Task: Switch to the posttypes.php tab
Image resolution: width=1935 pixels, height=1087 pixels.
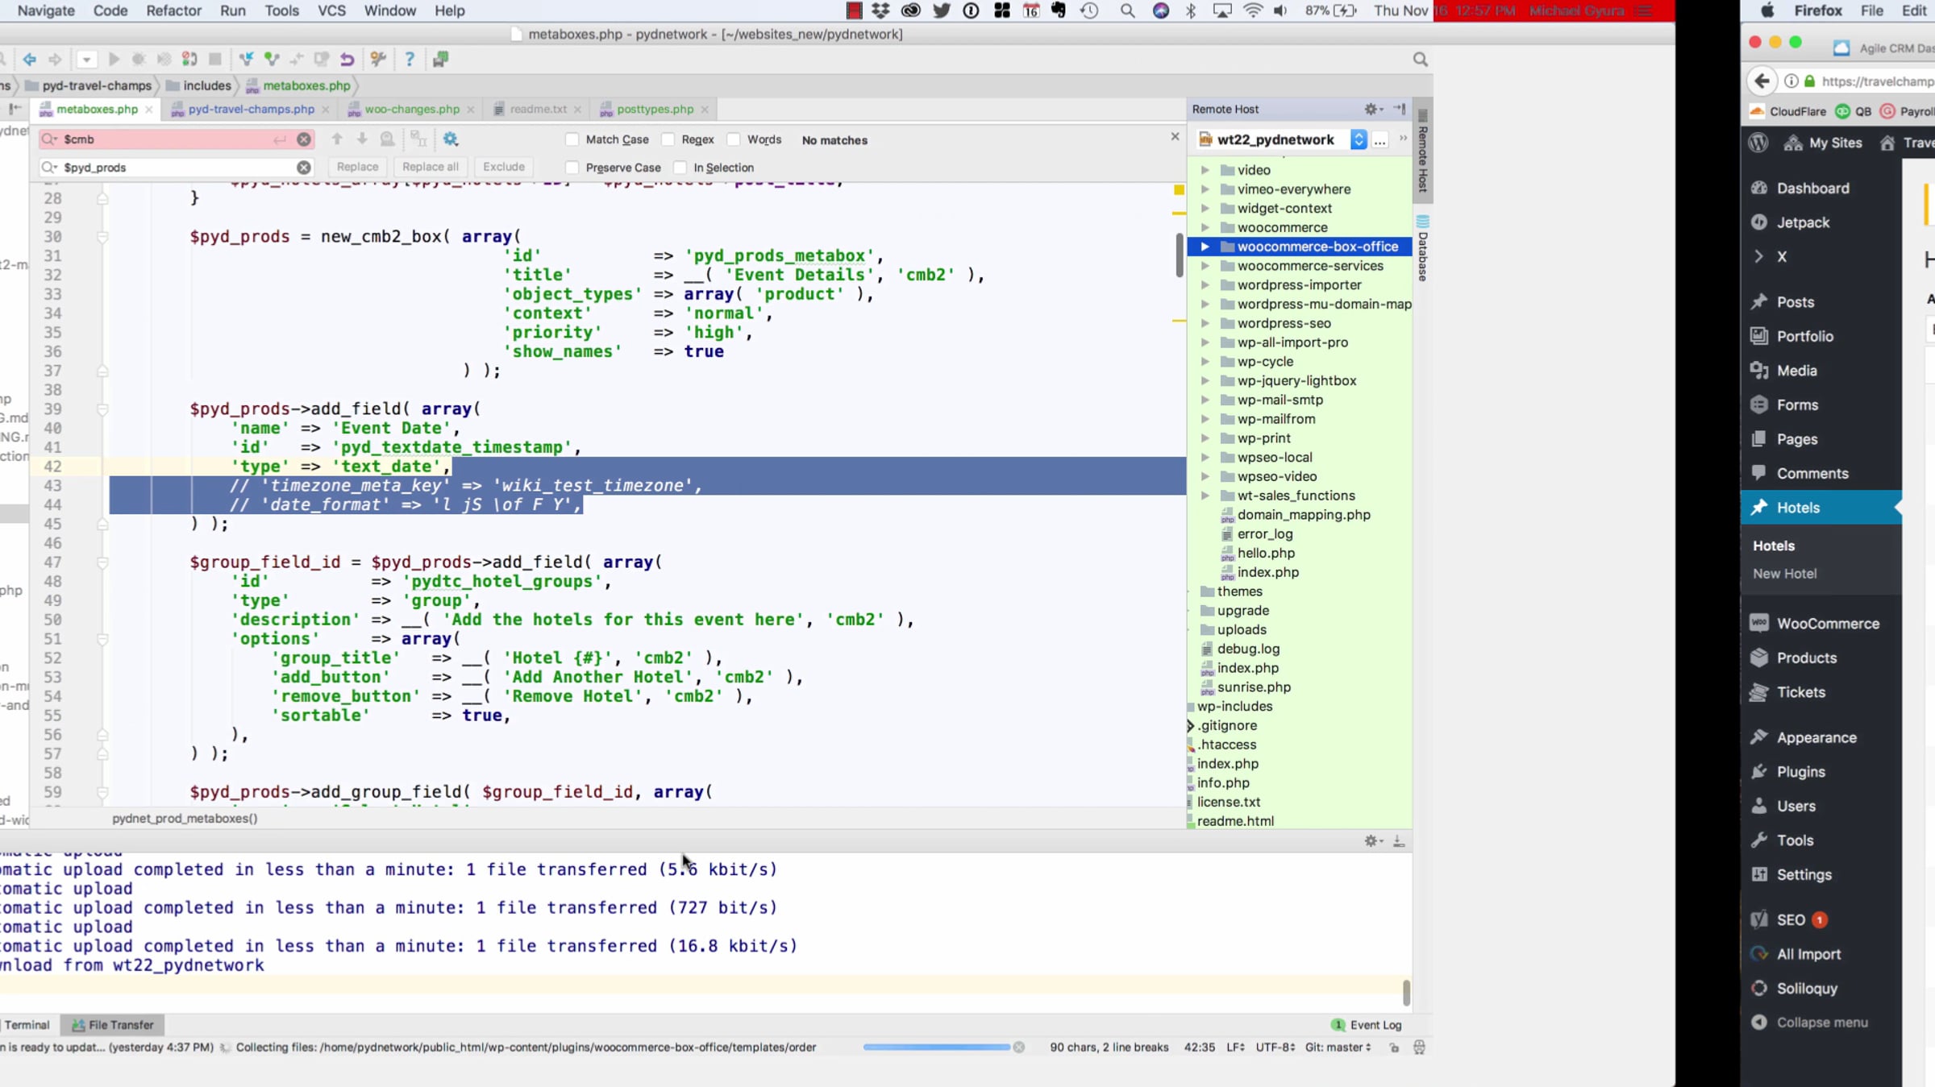Action: [654, 109]
